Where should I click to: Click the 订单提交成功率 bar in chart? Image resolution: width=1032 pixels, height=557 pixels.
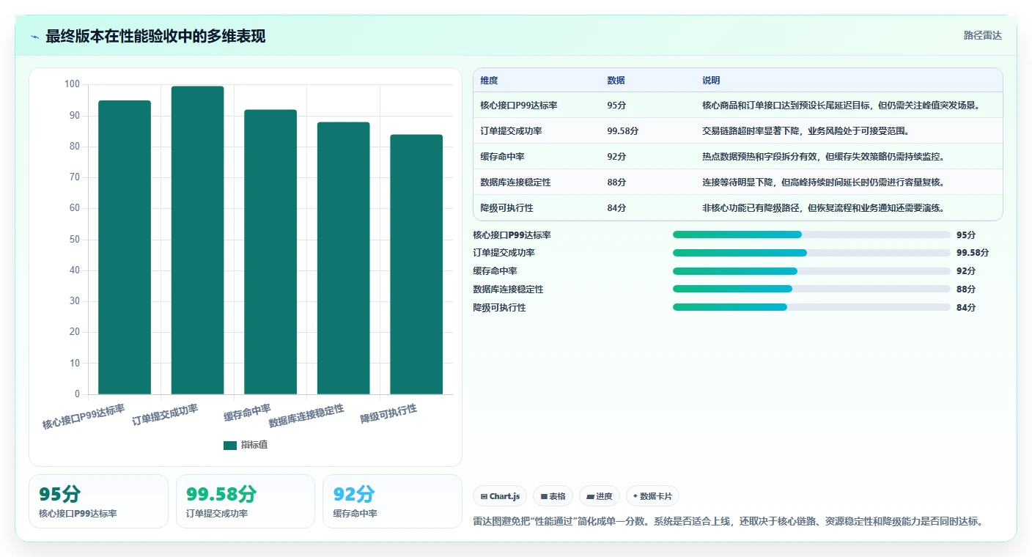pyautogui.click(x=197, y=240)
